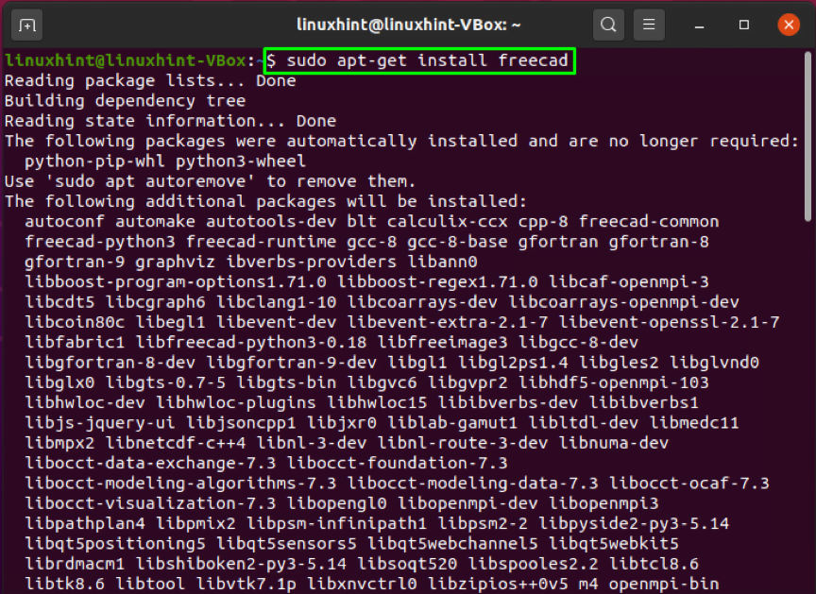This screenshot has height=594, width=816.
Task: Click the 'libocct-visualization-7.3' package name
Action: (x=150, y=503)
